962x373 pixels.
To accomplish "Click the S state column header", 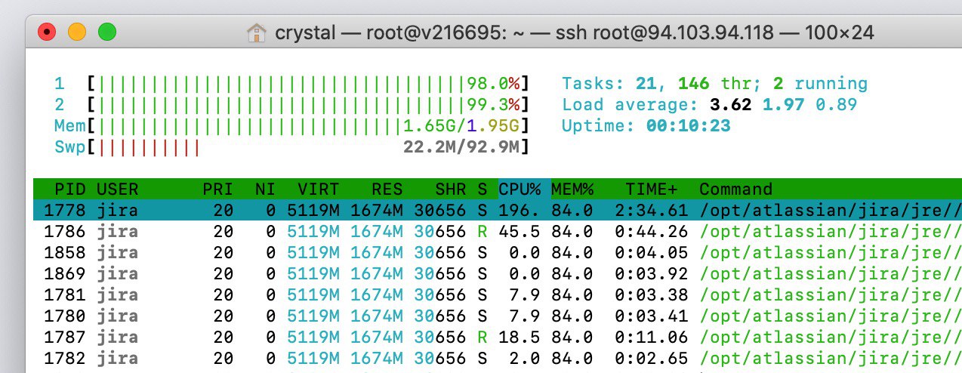I will (x=482, y=189).
